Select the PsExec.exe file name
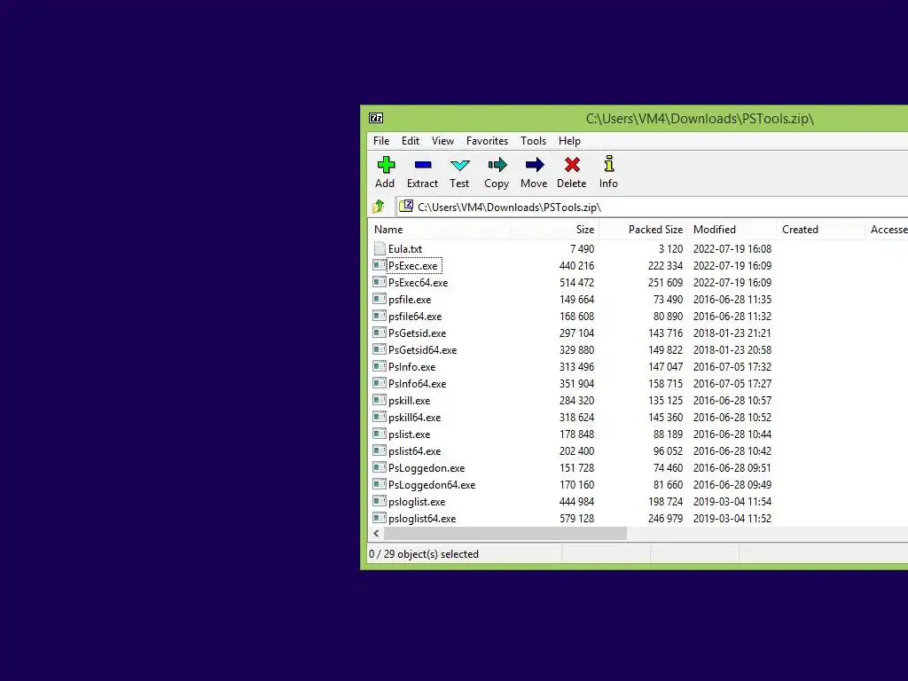The width and height of the screenshot is (908, 681). [413, 266]
